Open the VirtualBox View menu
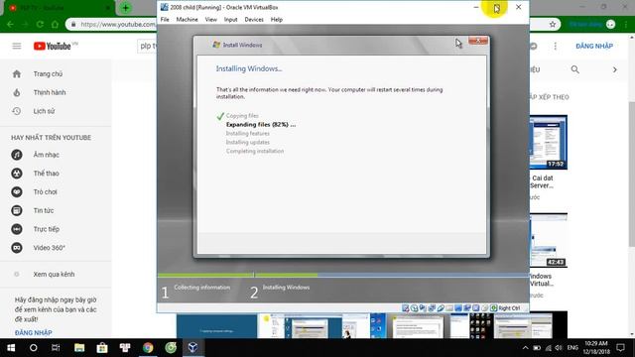Image resolution: width=635 pixels, height=357 pixels. (210, 20)
